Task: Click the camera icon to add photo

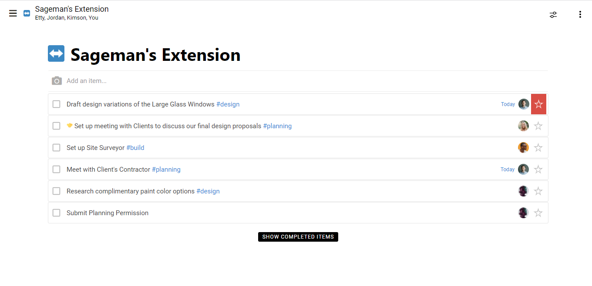Action: (57, 81)
